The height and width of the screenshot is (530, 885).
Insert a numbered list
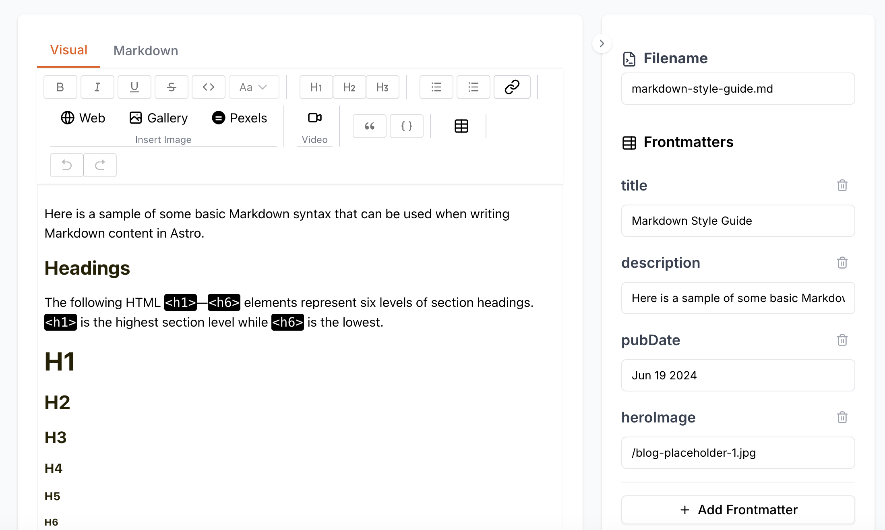coord(474,87)
